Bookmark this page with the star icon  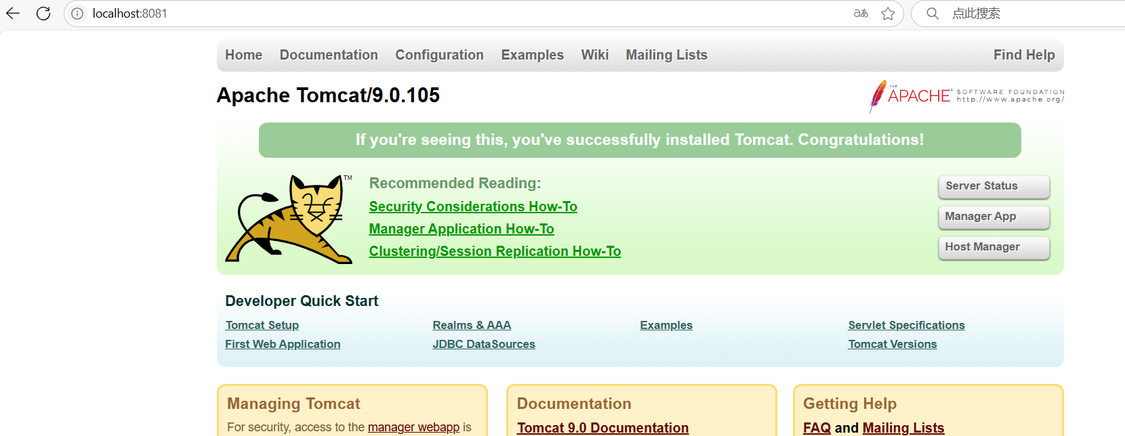[x=888, y=14]
